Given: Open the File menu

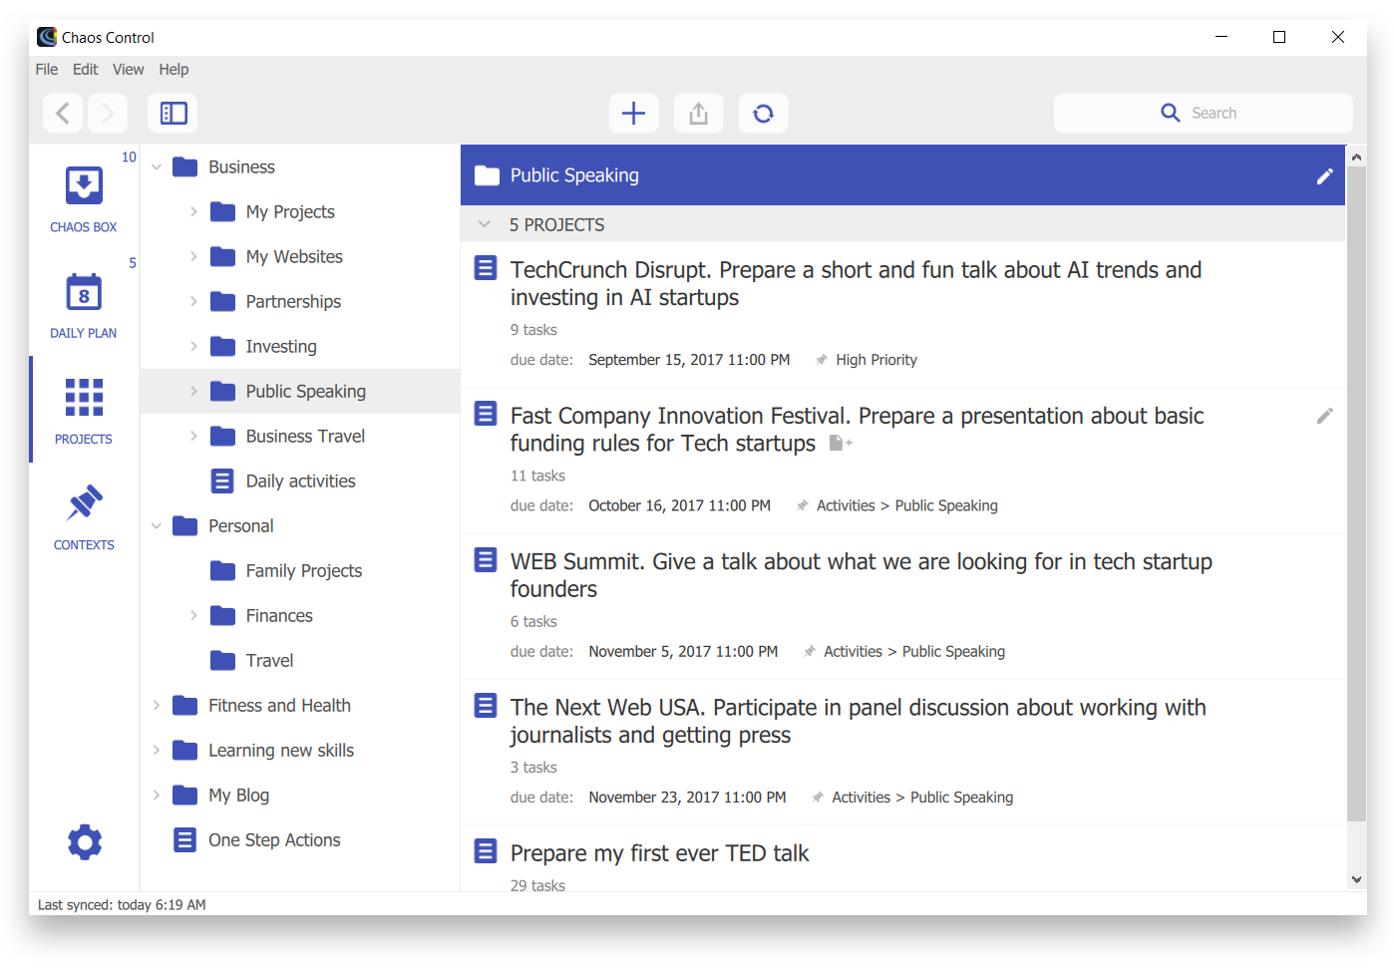Looking at the screenshot, I should (x=47, y=70).
